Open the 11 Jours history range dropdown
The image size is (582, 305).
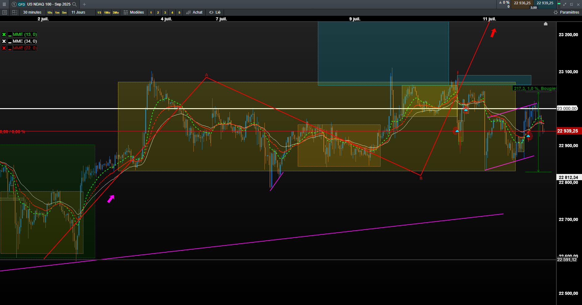[x=78, y=12]
